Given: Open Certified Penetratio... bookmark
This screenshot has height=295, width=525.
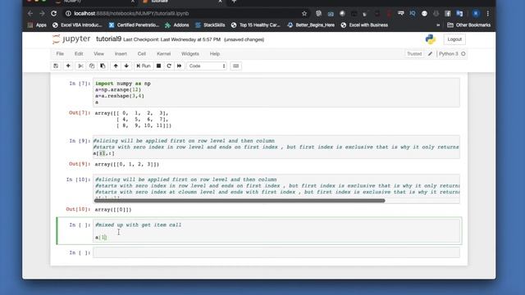Looking at the screenshot, I should [x=134, y=25].
